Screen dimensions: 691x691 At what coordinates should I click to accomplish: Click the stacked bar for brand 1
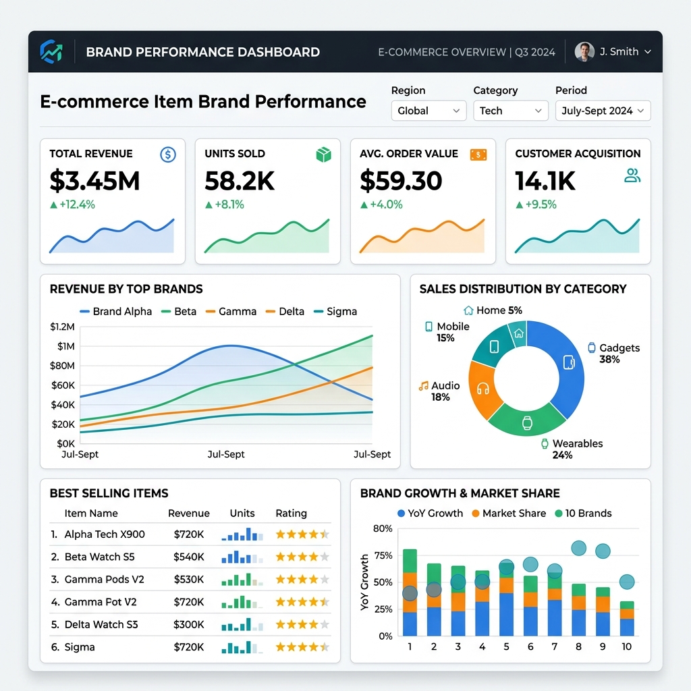click(x=410, y=592)
